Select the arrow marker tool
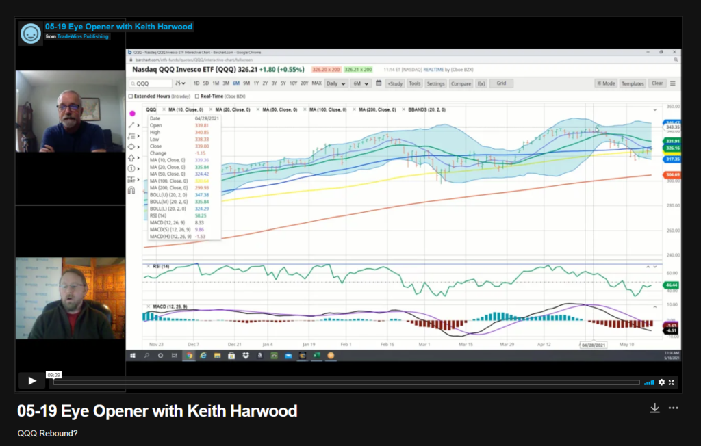 (131, 158)
